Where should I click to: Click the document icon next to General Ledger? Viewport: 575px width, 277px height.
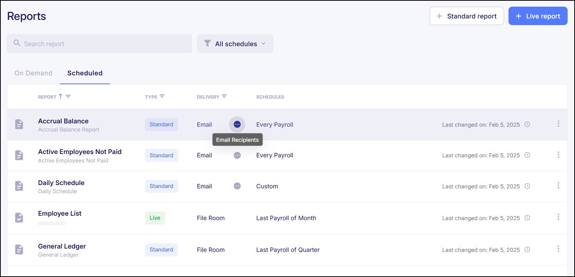click(19, 249)
